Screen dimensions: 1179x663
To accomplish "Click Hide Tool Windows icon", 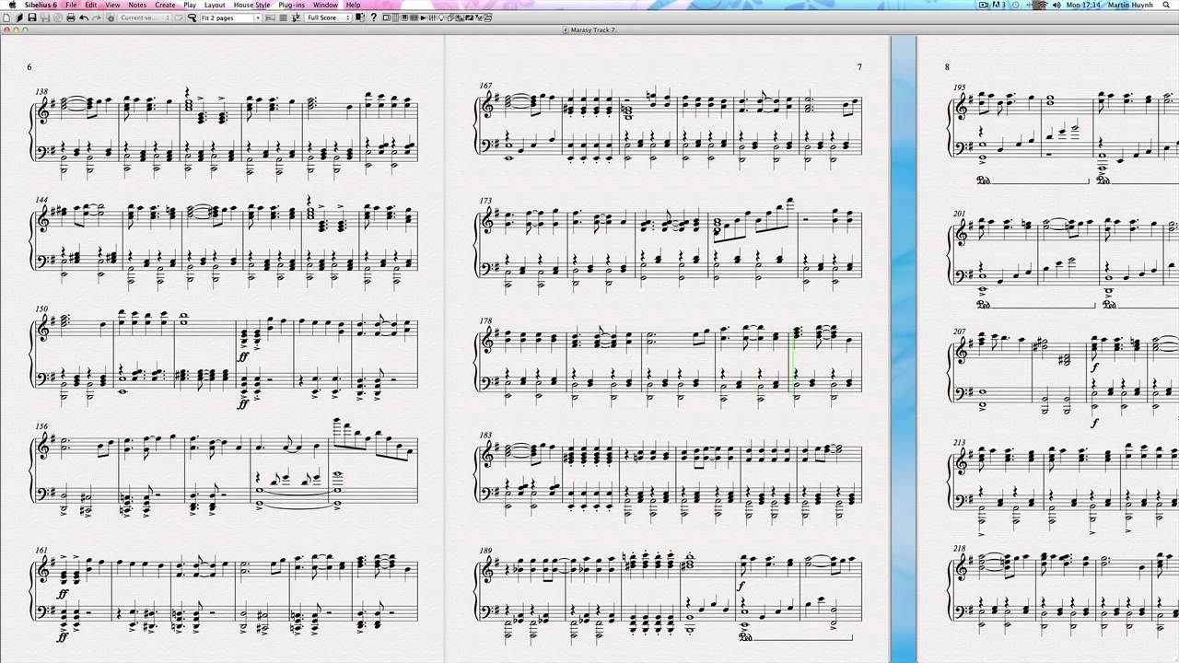I will tap(488, 17).
